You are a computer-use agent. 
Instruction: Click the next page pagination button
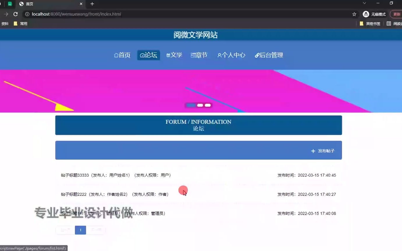(96, 230)
